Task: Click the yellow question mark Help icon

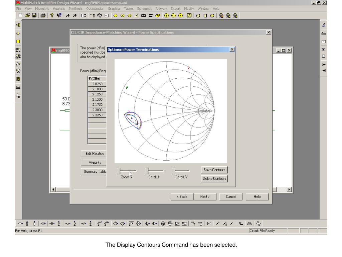Action: point(52,15)
